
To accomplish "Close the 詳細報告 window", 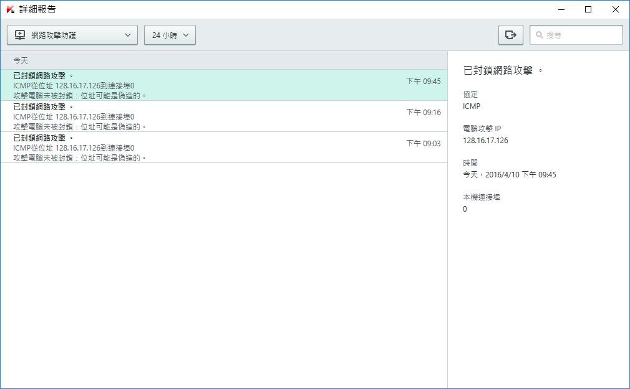I will (x=615, y=9).
